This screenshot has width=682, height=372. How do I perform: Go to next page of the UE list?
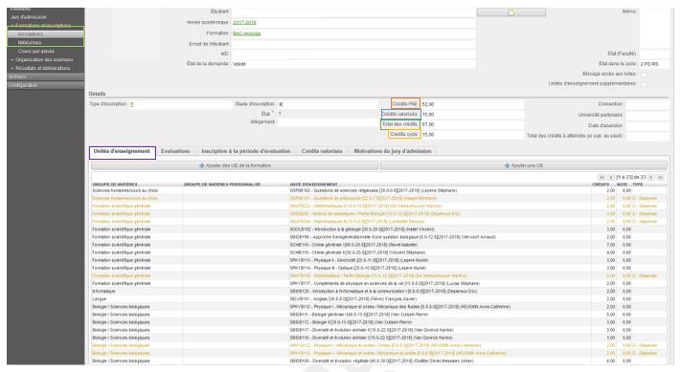click(651, 177)
